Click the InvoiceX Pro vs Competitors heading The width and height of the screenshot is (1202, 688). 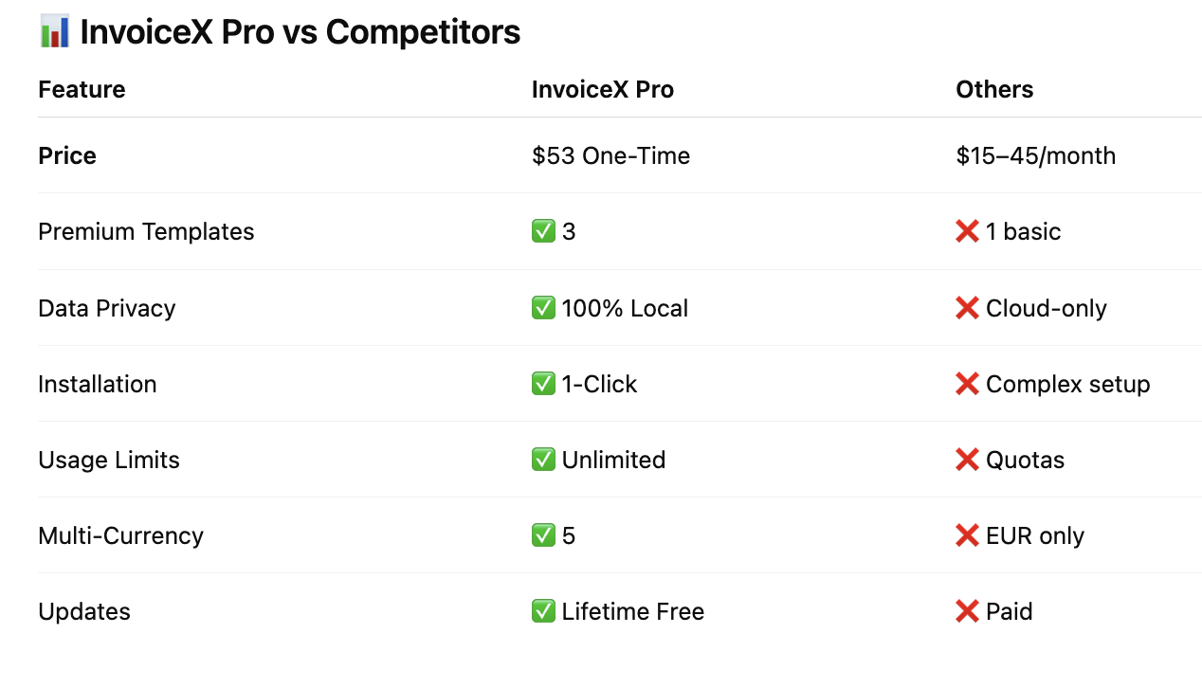point(300,32)
